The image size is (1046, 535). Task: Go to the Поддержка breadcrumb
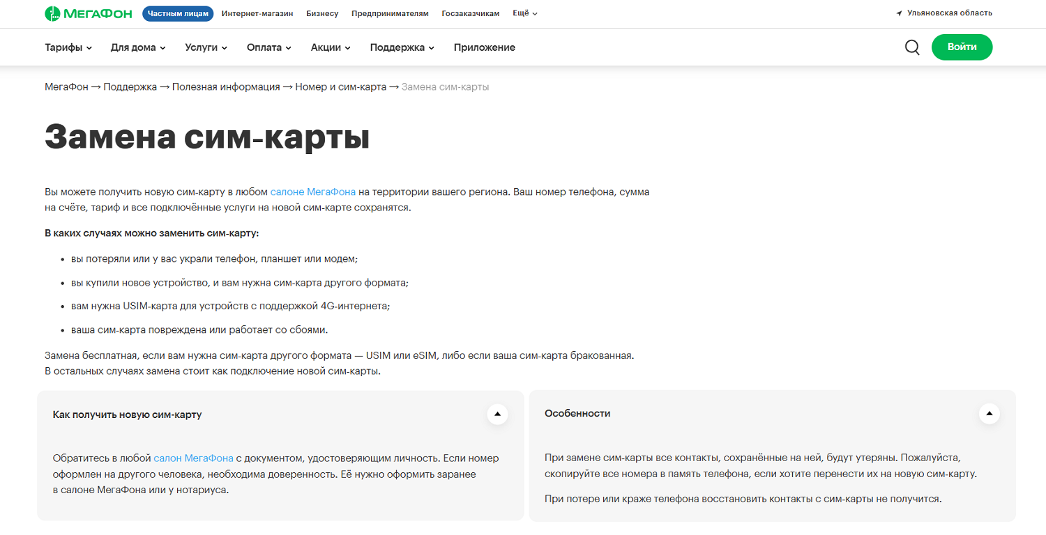coord(130,87)
